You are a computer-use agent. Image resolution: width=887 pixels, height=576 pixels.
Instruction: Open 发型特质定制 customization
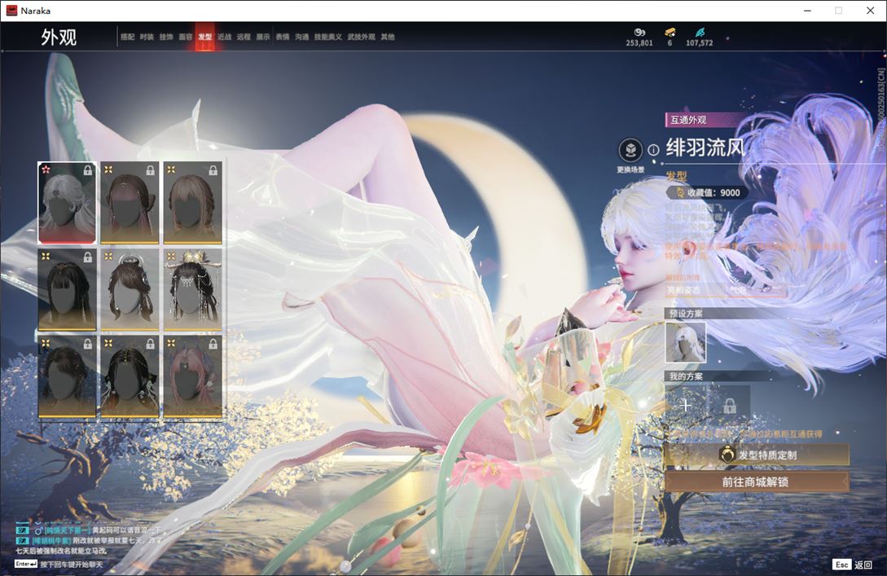click(x=757, y=455)
